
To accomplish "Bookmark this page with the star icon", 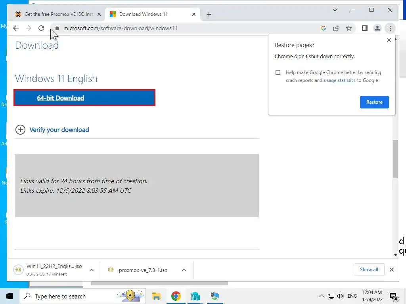I will [349, 28].
